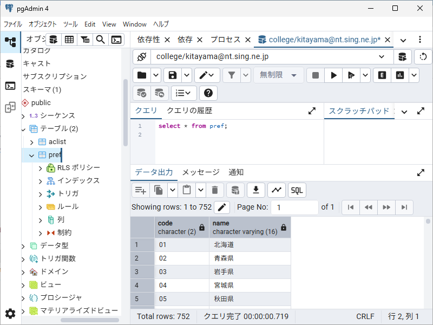This screenshot has width=433, height=325.
Task: Open the ツール menu
Action: [70, 24]
